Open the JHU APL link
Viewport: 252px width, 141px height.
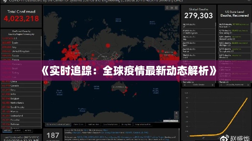[128, 133]
